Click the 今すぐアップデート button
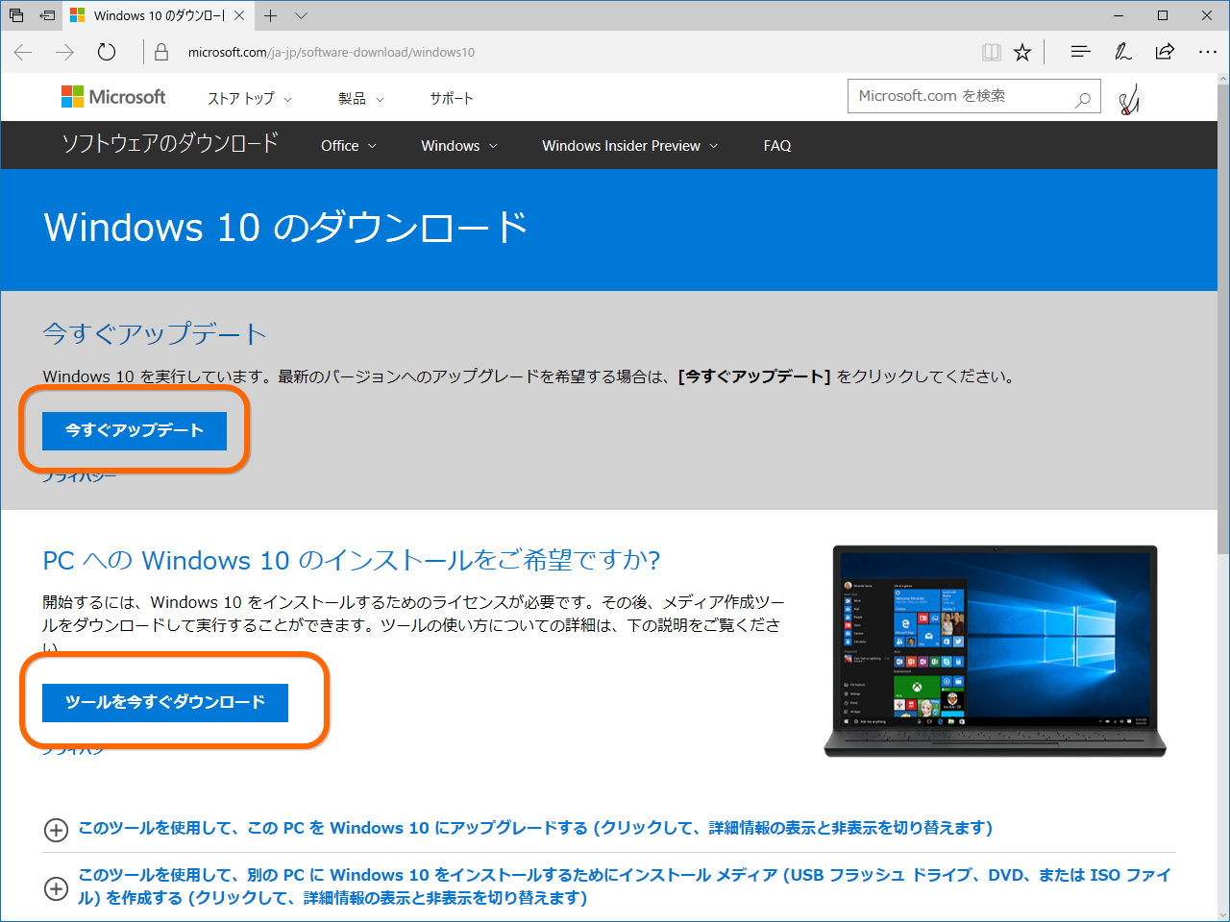Screen dimensions: 1230x922 134,431
